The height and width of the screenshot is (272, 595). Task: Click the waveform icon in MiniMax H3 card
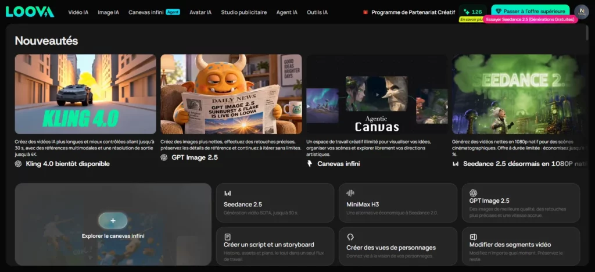pyautogui.click(x=350, y=193)
